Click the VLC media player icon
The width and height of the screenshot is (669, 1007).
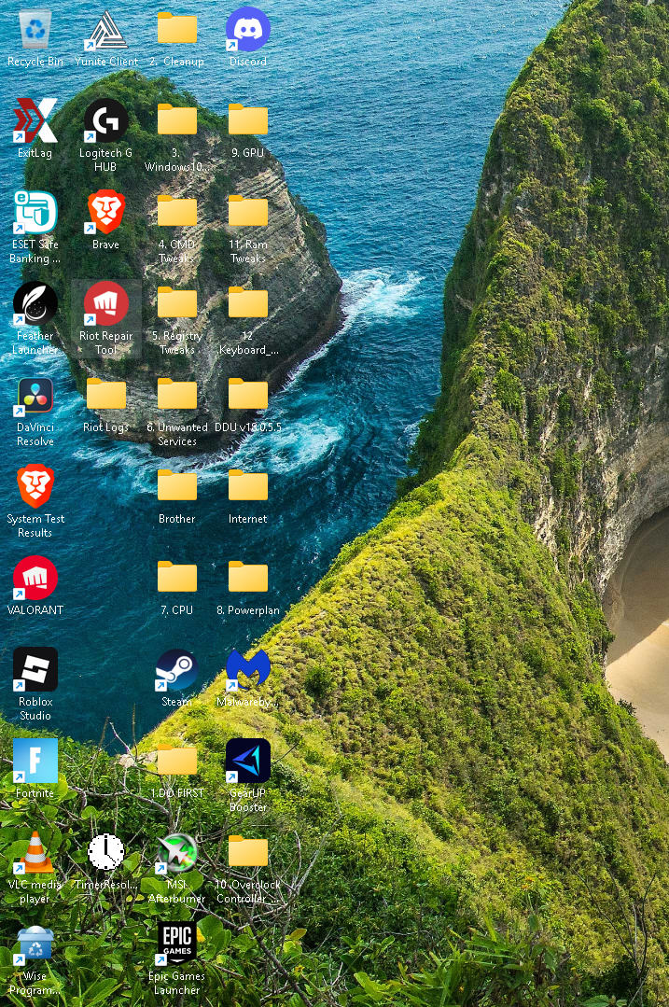point(35,852)
